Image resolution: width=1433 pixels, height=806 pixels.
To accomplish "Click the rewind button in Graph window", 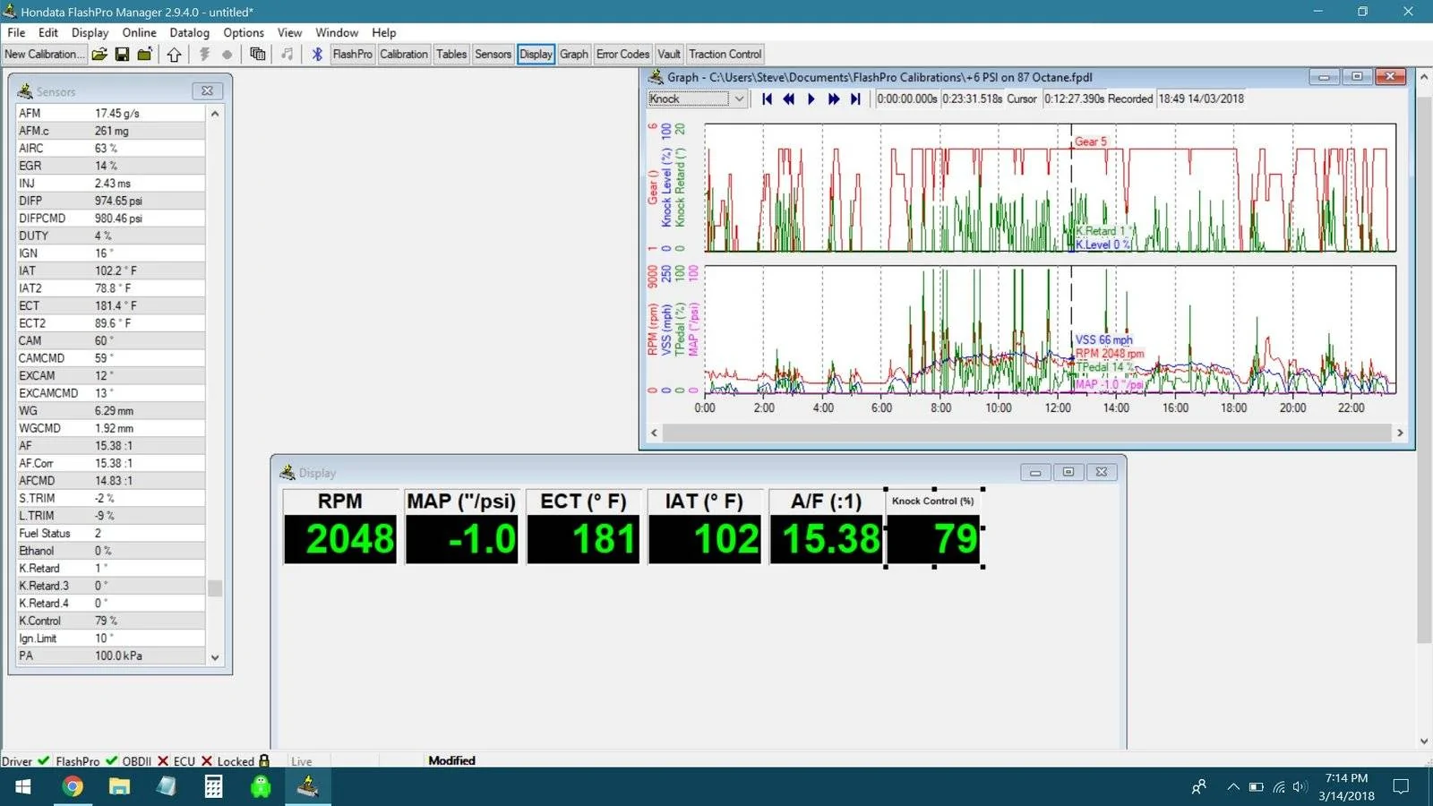I will (789, 99).
